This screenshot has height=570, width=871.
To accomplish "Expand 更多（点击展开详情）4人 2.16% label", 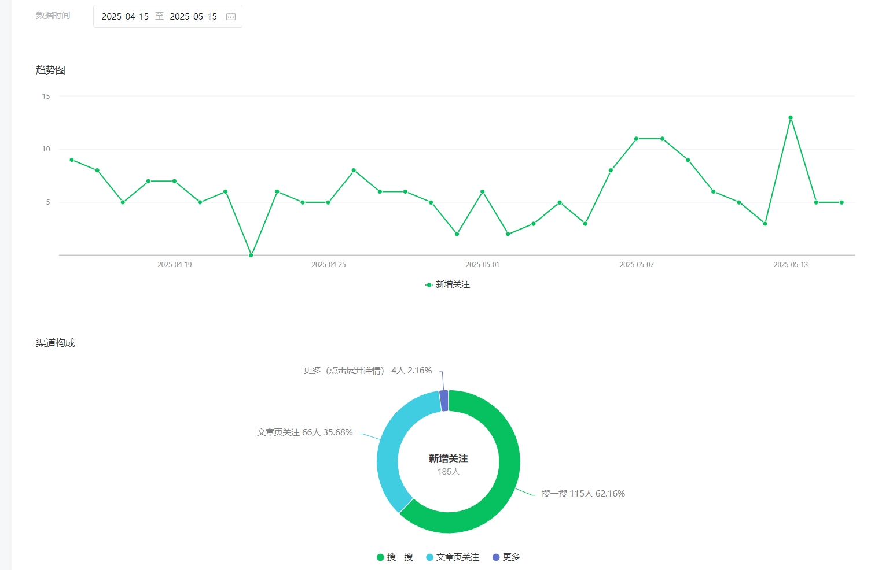I will tap(368, 371).
